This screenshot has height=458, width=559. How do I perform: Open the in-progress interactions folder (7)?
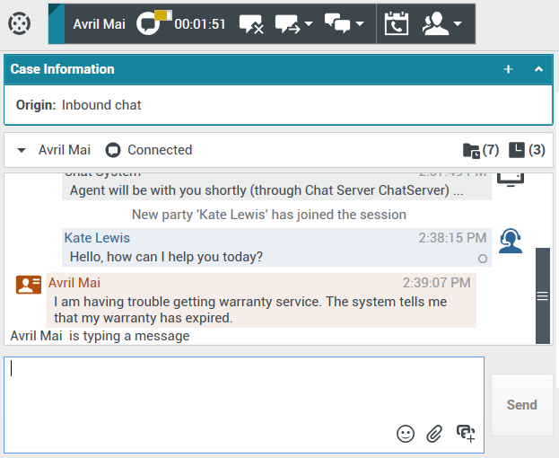[480, 150]
